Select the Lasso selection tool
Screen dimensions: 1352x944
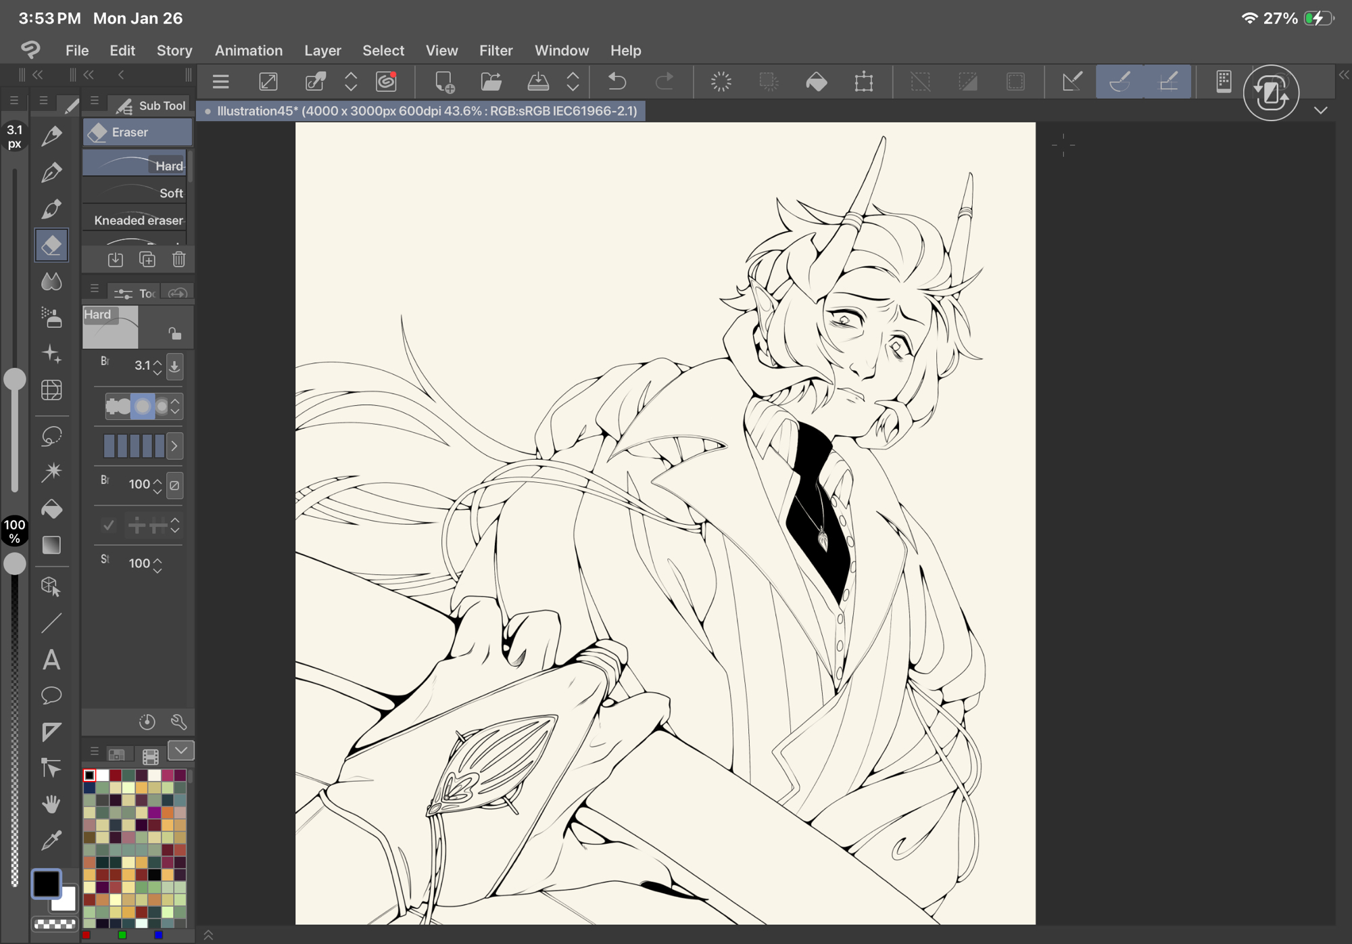tap(51, 436)
